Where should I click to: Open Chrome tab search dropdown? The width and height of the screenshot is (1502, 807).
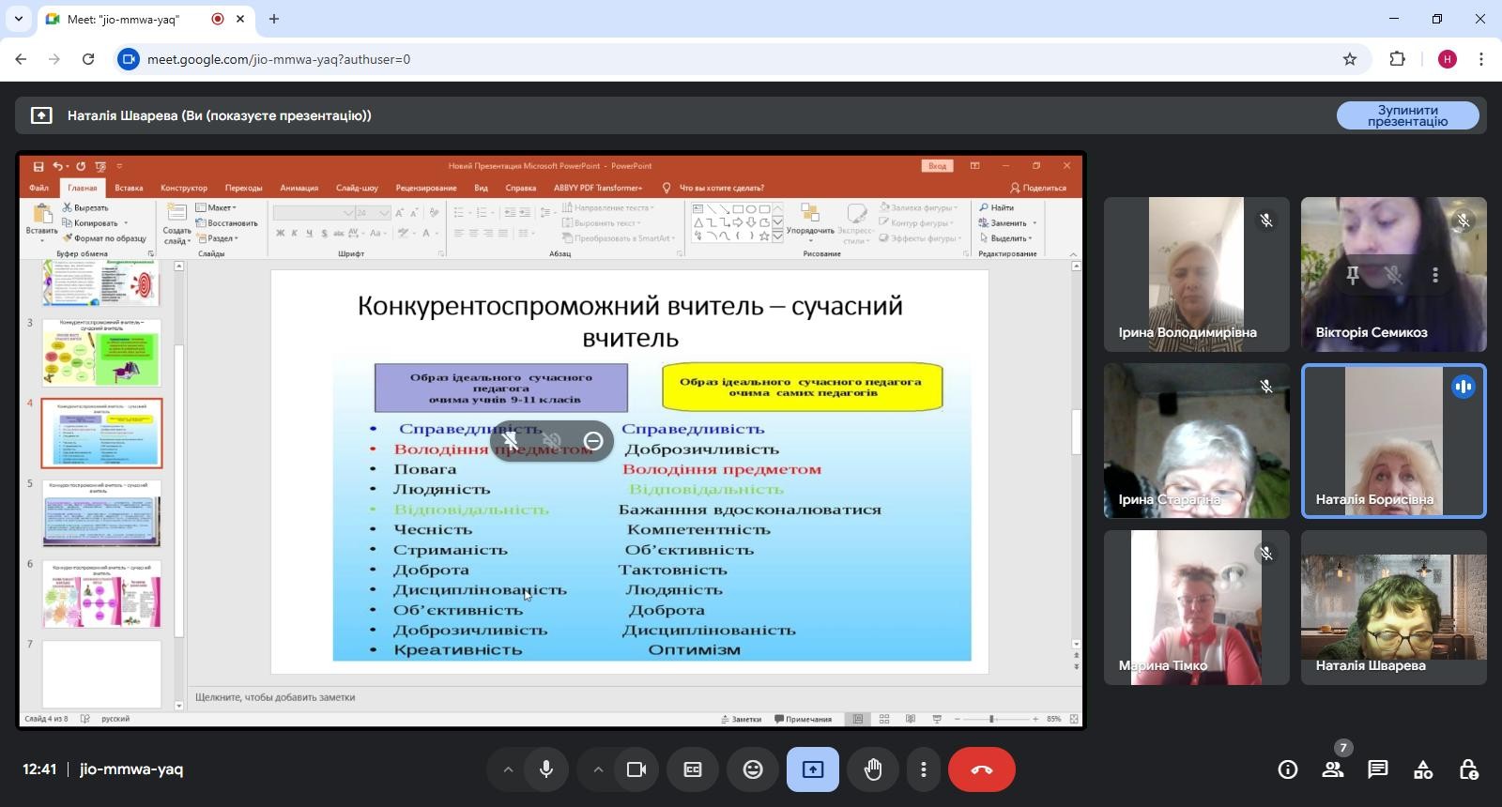(x=19, y=19)
